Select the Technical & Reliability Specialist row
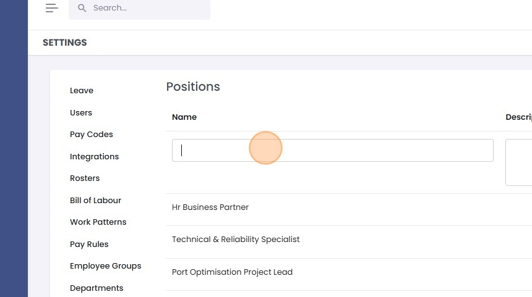Viewport: 532px width, 297px height. click(236, 240)
